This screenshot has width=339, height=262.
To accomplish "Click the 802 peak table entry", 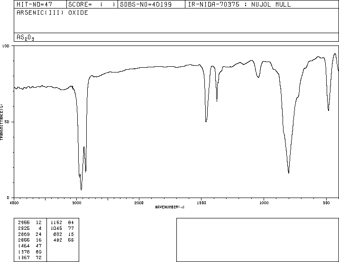I will pos(58,234).
